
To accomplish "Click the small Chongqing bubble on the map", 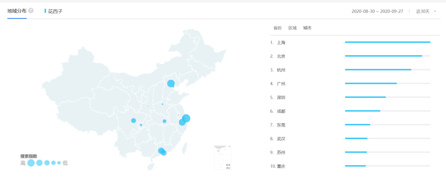I will coord(141,125).
